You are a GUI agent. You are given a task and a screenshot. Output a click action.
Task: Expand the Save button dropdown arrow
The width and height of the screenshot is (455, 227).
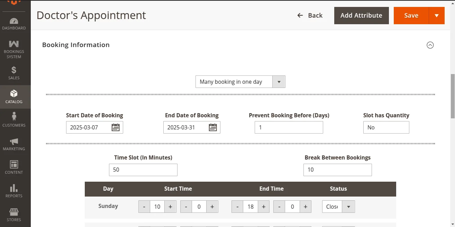pyautogui.click(x=437, y=15)
